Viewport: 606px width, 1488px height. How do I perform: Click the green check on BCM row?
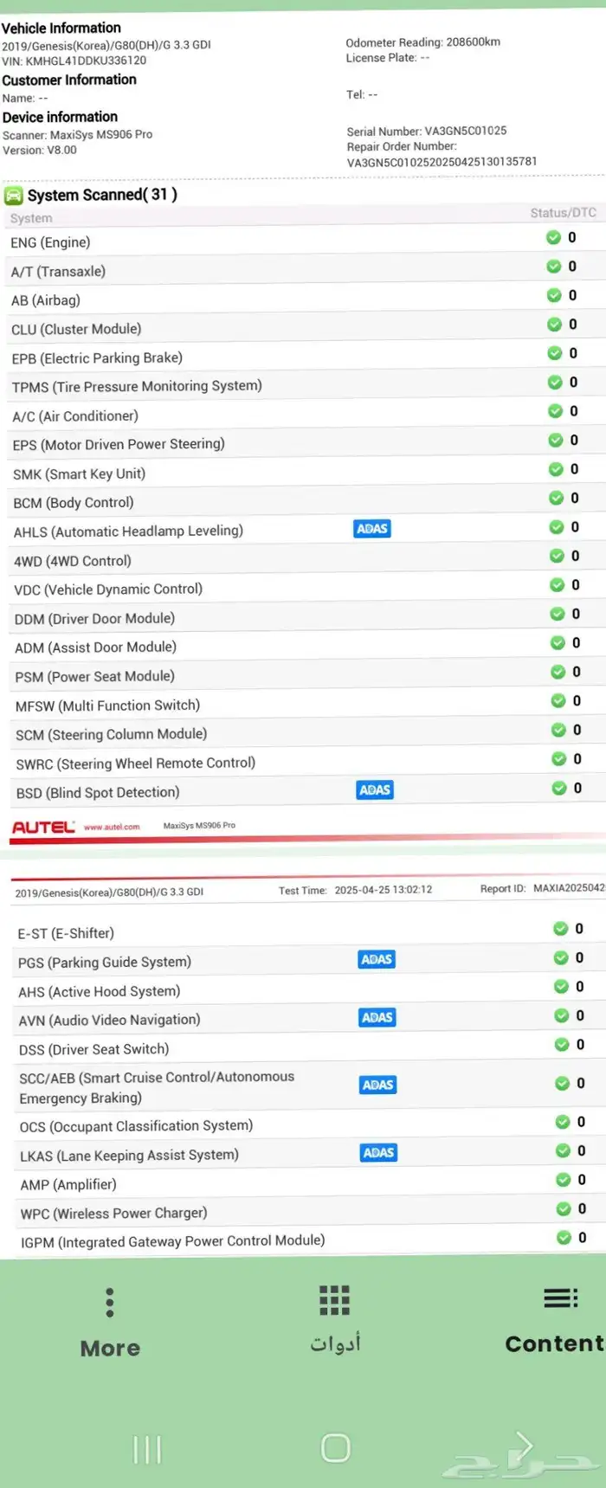[557, 498]
